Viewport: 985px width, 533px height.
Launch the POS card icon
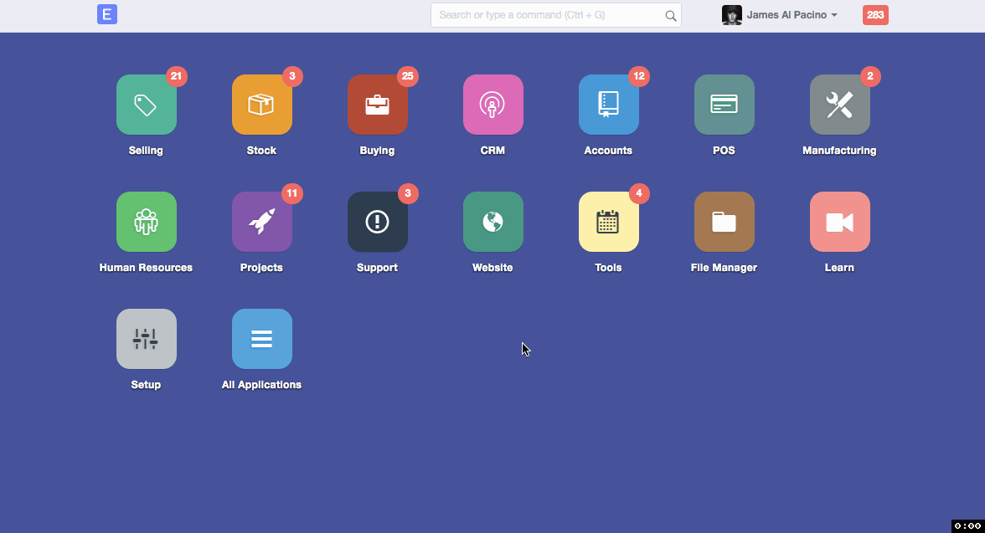coord(725,105)
